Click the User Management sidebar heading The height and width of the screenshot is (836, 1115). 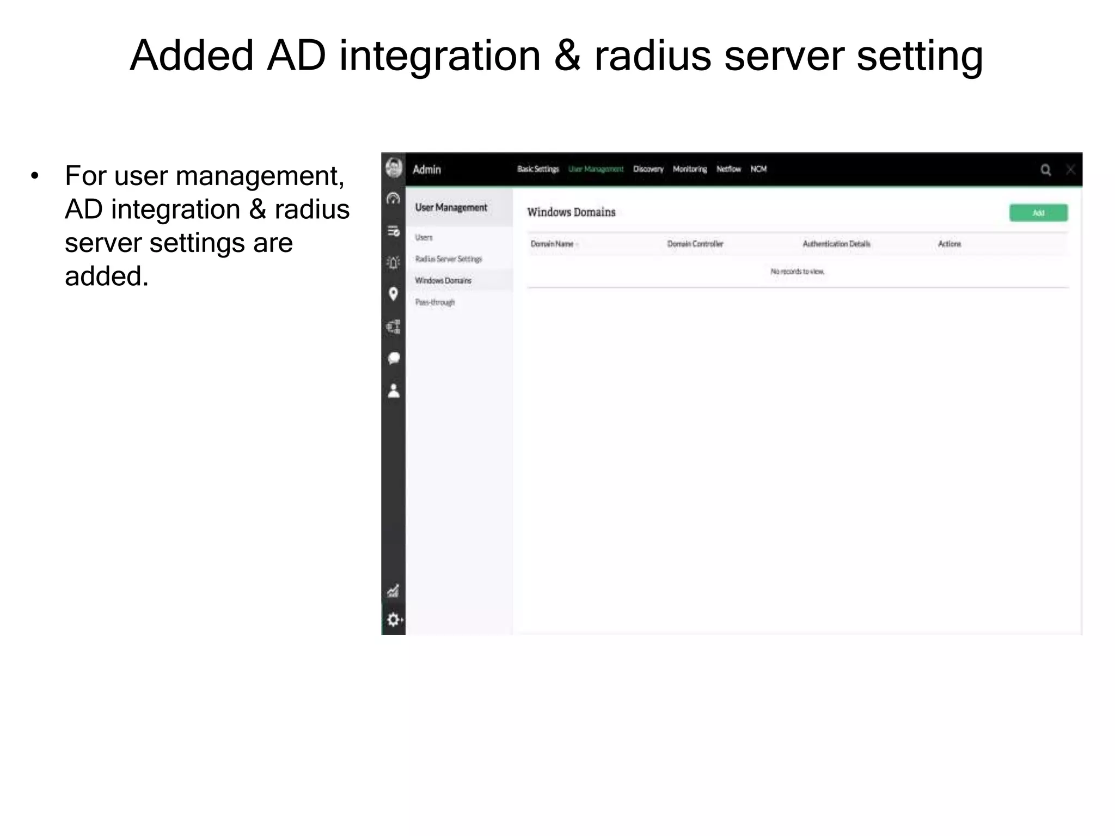pyautogui.click(x=451, y=208)
